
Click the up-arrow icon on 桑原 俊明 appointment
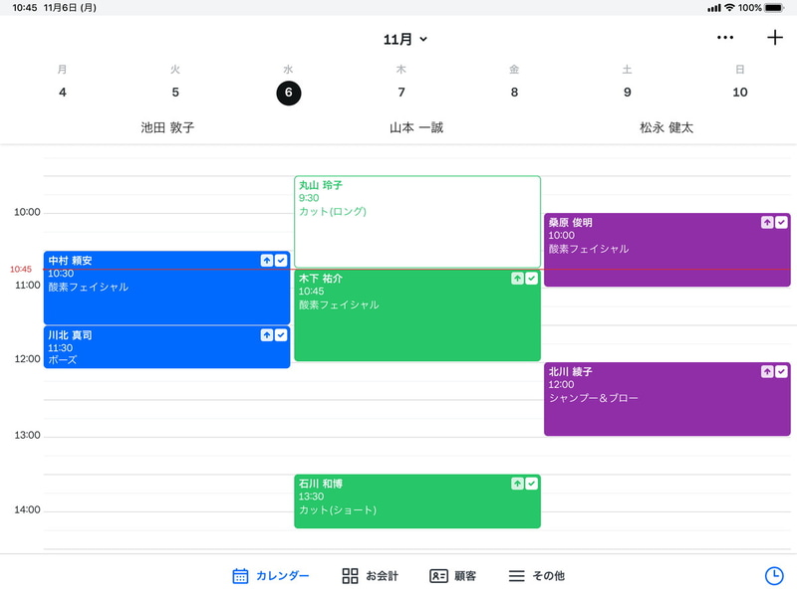767,223
